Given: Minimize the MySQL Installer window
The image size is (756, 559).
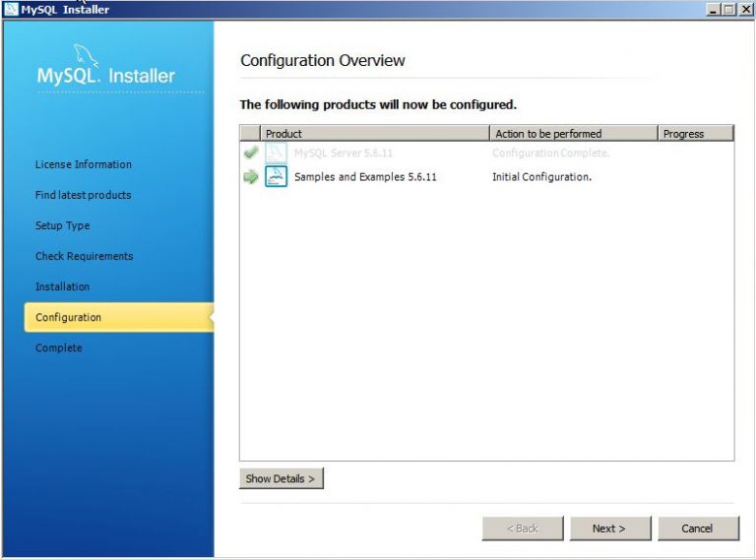Looking at the screenshot, I should pyautogui.click(x=714, y=9).
